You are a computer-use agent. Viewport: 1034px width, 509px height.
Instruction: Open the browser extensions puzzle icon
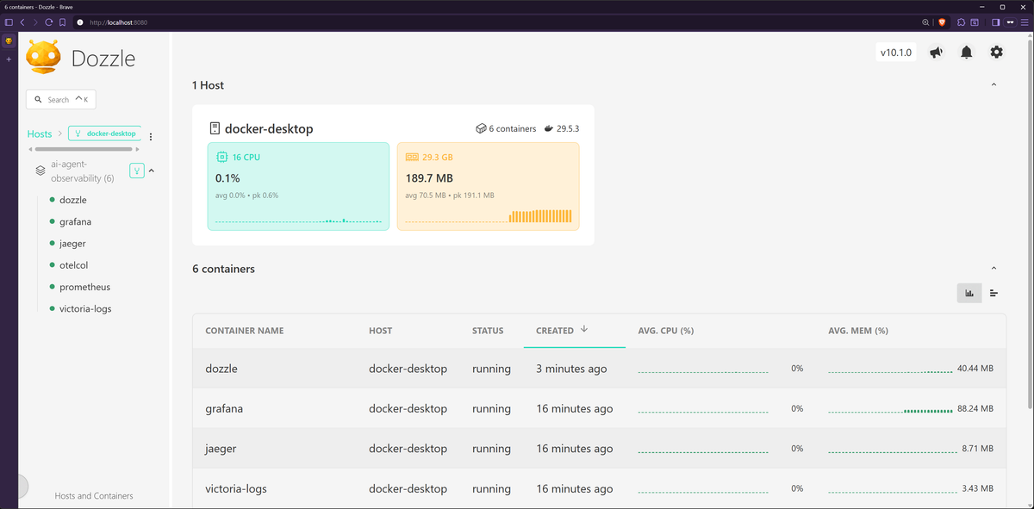click(962, 22)
